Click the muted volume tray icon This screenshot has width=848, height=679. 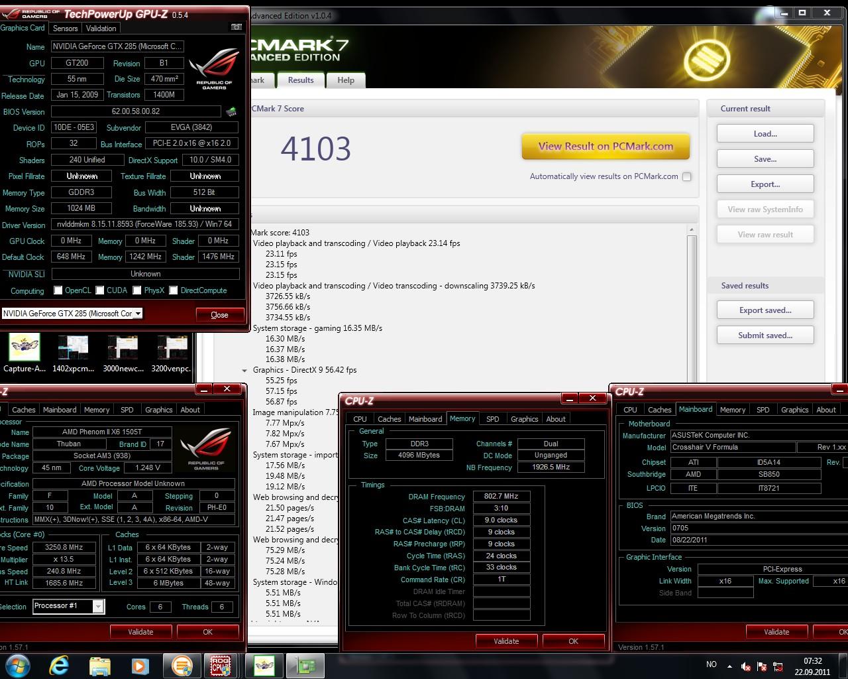point(746,666)
